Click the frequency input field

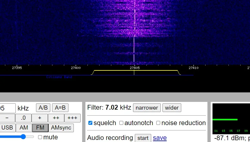pyautogui.click(x=8, y=108)
